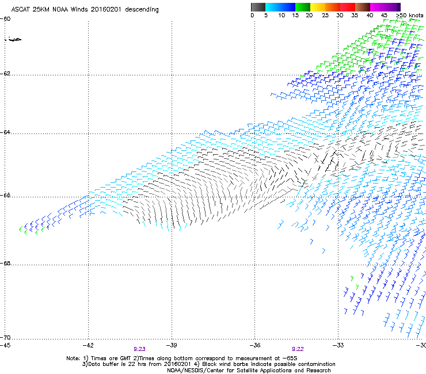The width and height of the screenshot is (426, 374).
Task: Click the '45' label under the color bar
Action: click(384, 16)
